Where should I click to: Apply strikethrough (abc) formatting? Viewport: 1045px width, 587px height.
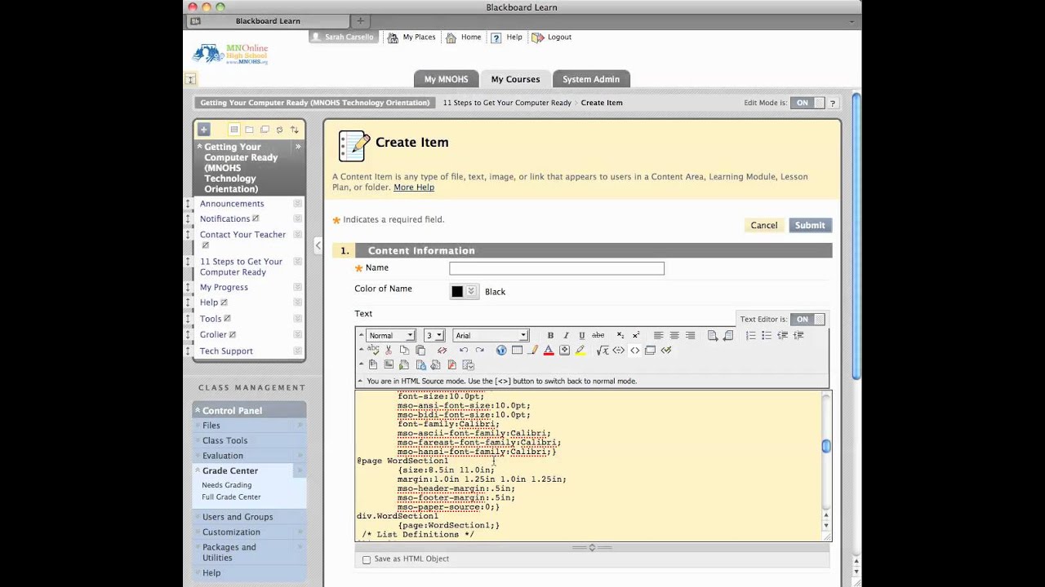pyautogui.click(x=598, y=335)
